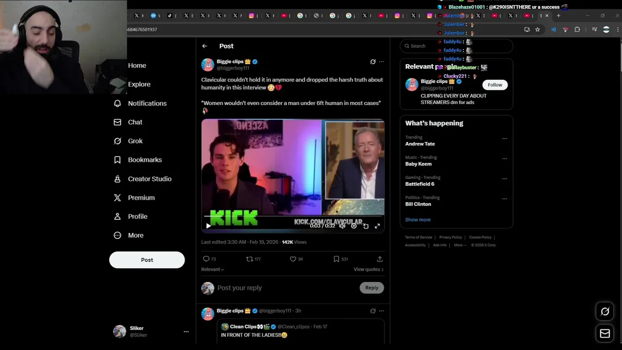The width and height of the screenshot is (622, 350).
Task: Click the More circle icon in sidebar
Action: [x=117, y=235]
